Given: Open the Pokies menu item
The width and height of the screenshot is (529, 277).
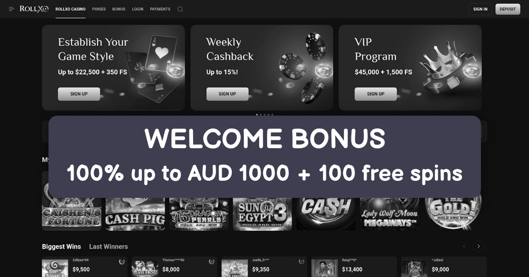Looking at the screenshot, I should point(99,9).
